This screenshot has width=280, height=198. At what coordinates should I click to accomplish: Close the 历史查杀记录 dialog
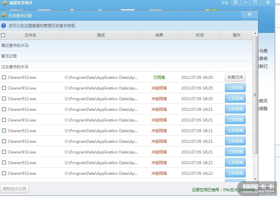pyautogui.click(x=250, y=14)
